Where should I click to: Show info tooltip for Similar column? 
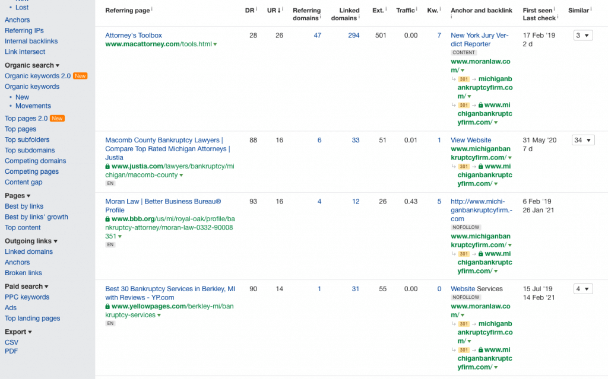pos(591,9)
